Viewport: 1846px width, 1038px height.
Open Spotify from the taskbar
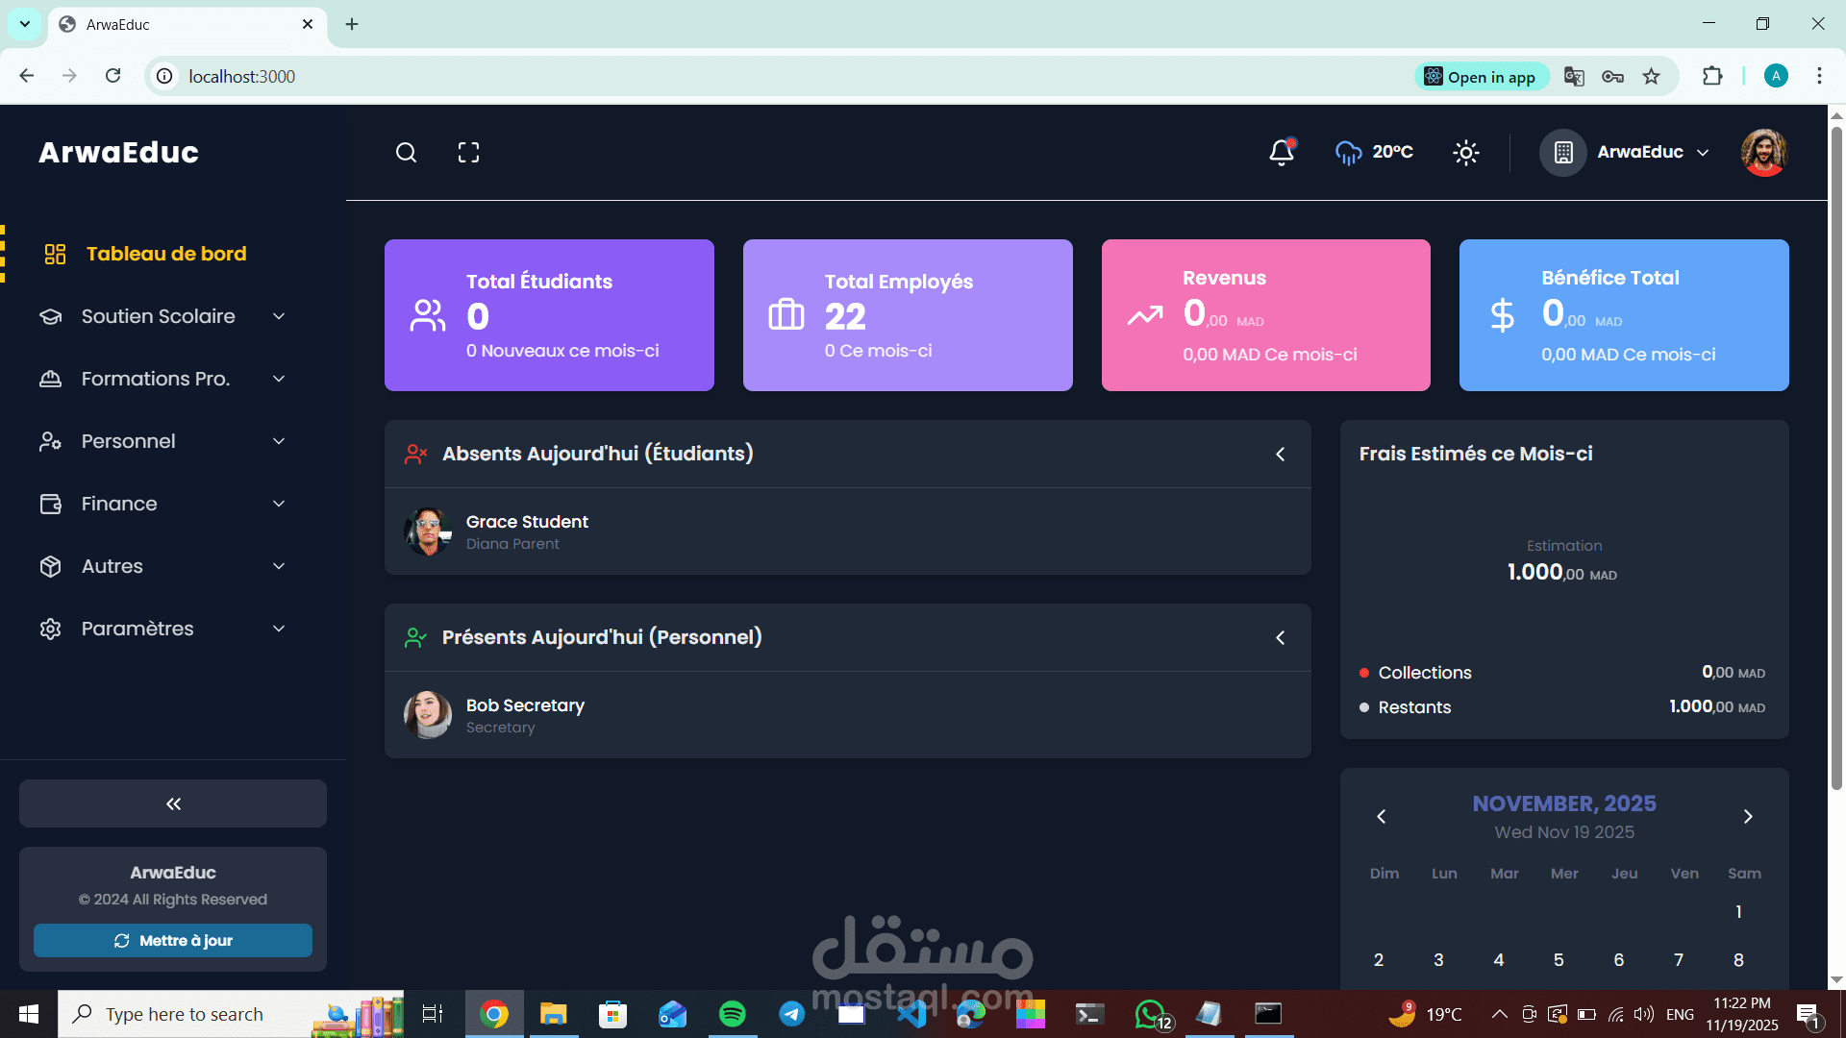coord(732,1014)
